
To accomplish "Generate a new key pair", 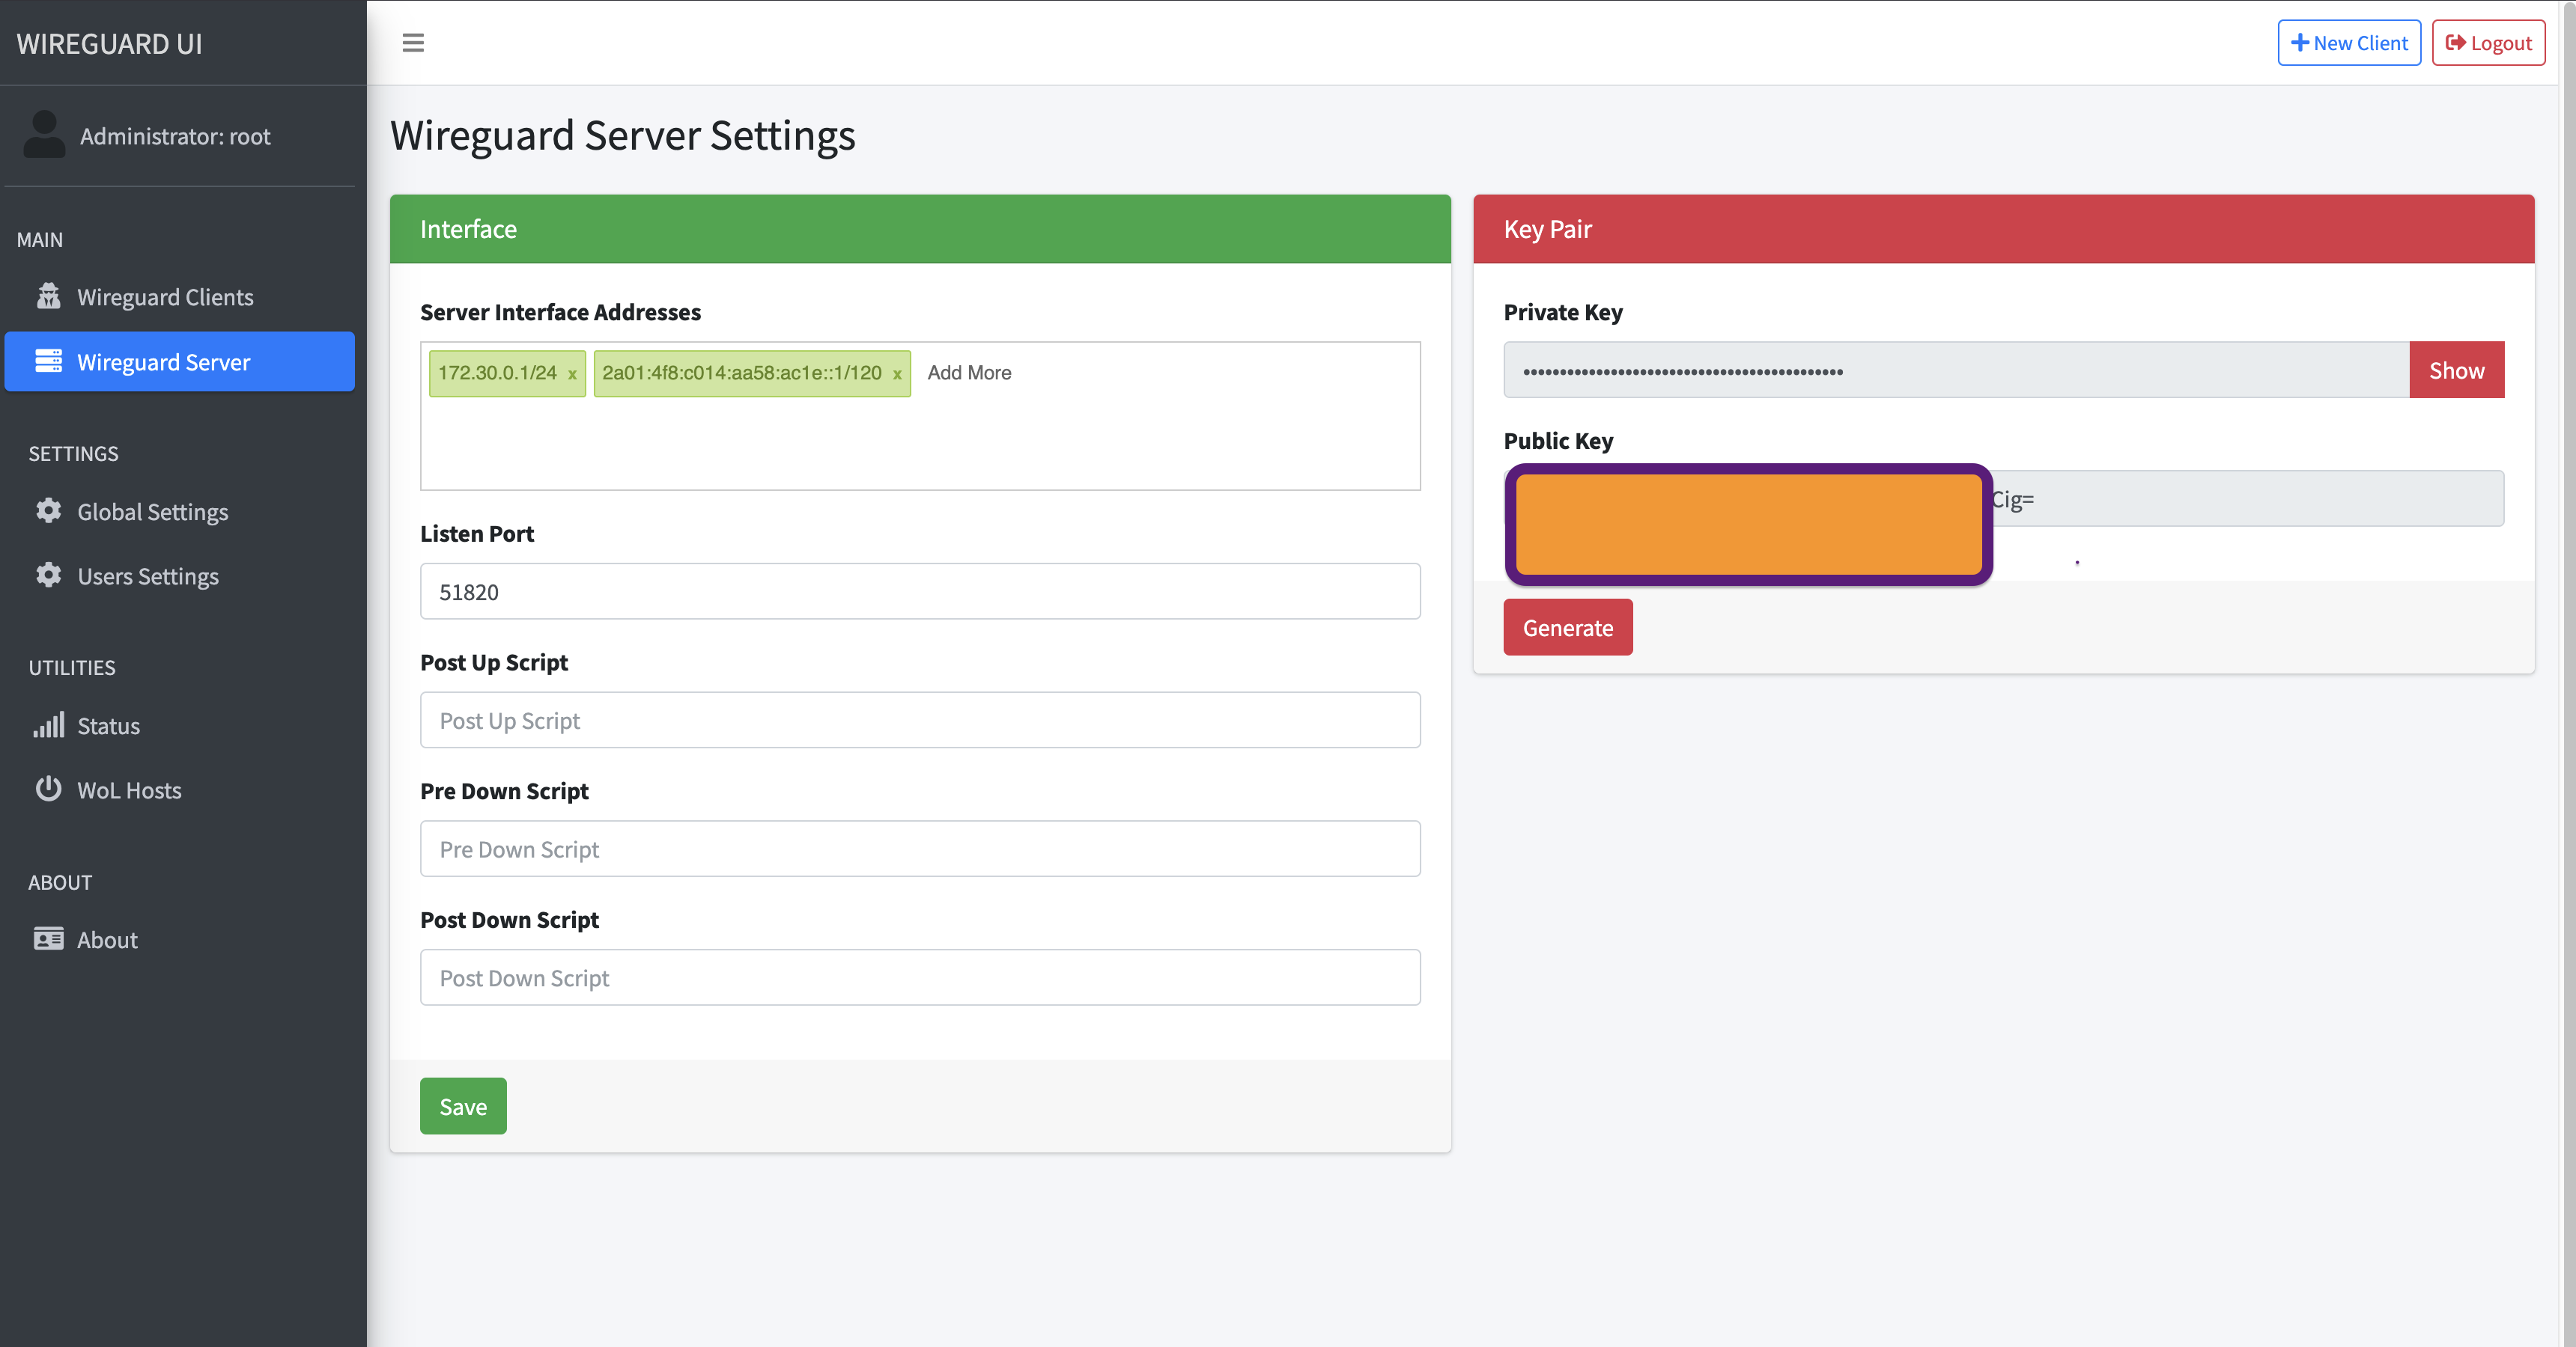I will tap(1567, 628).
